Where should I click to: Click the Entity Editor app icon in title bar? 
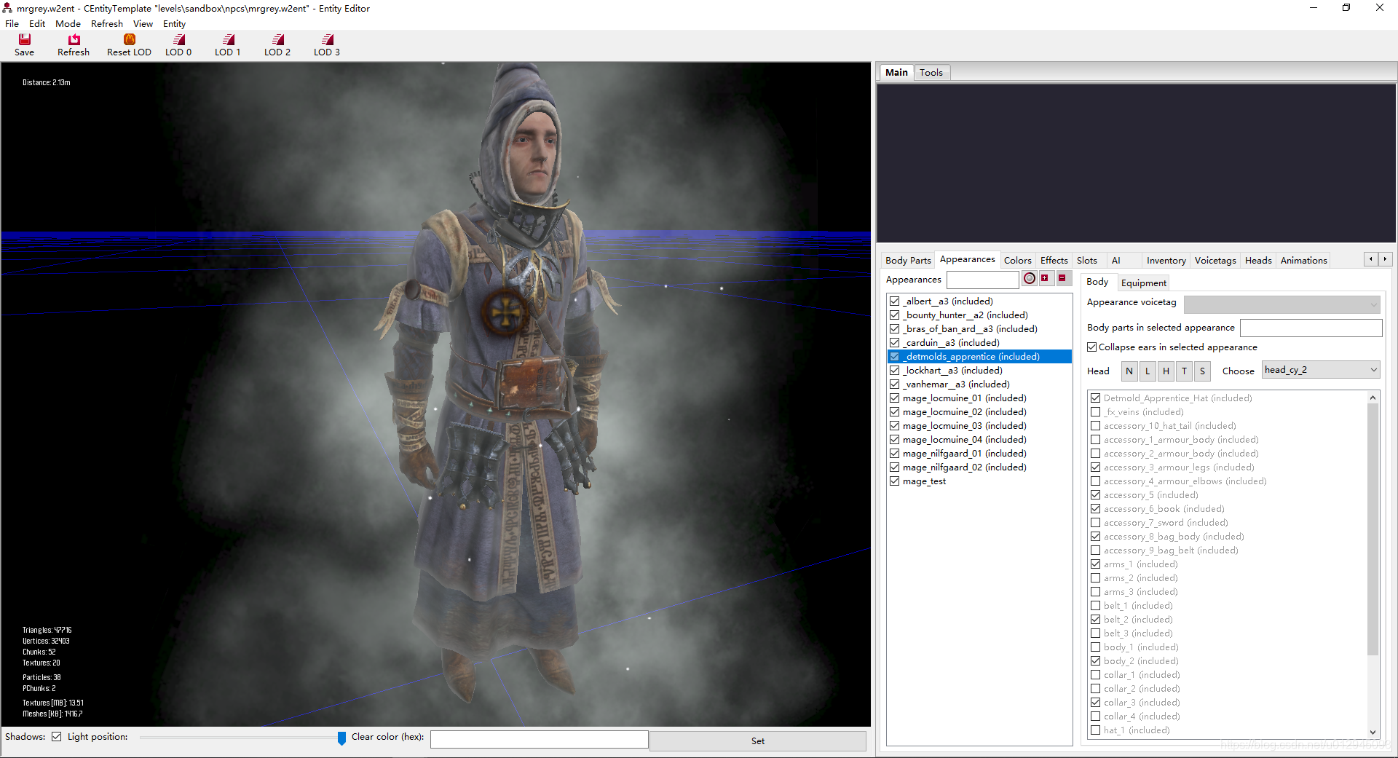click(7, 8)
